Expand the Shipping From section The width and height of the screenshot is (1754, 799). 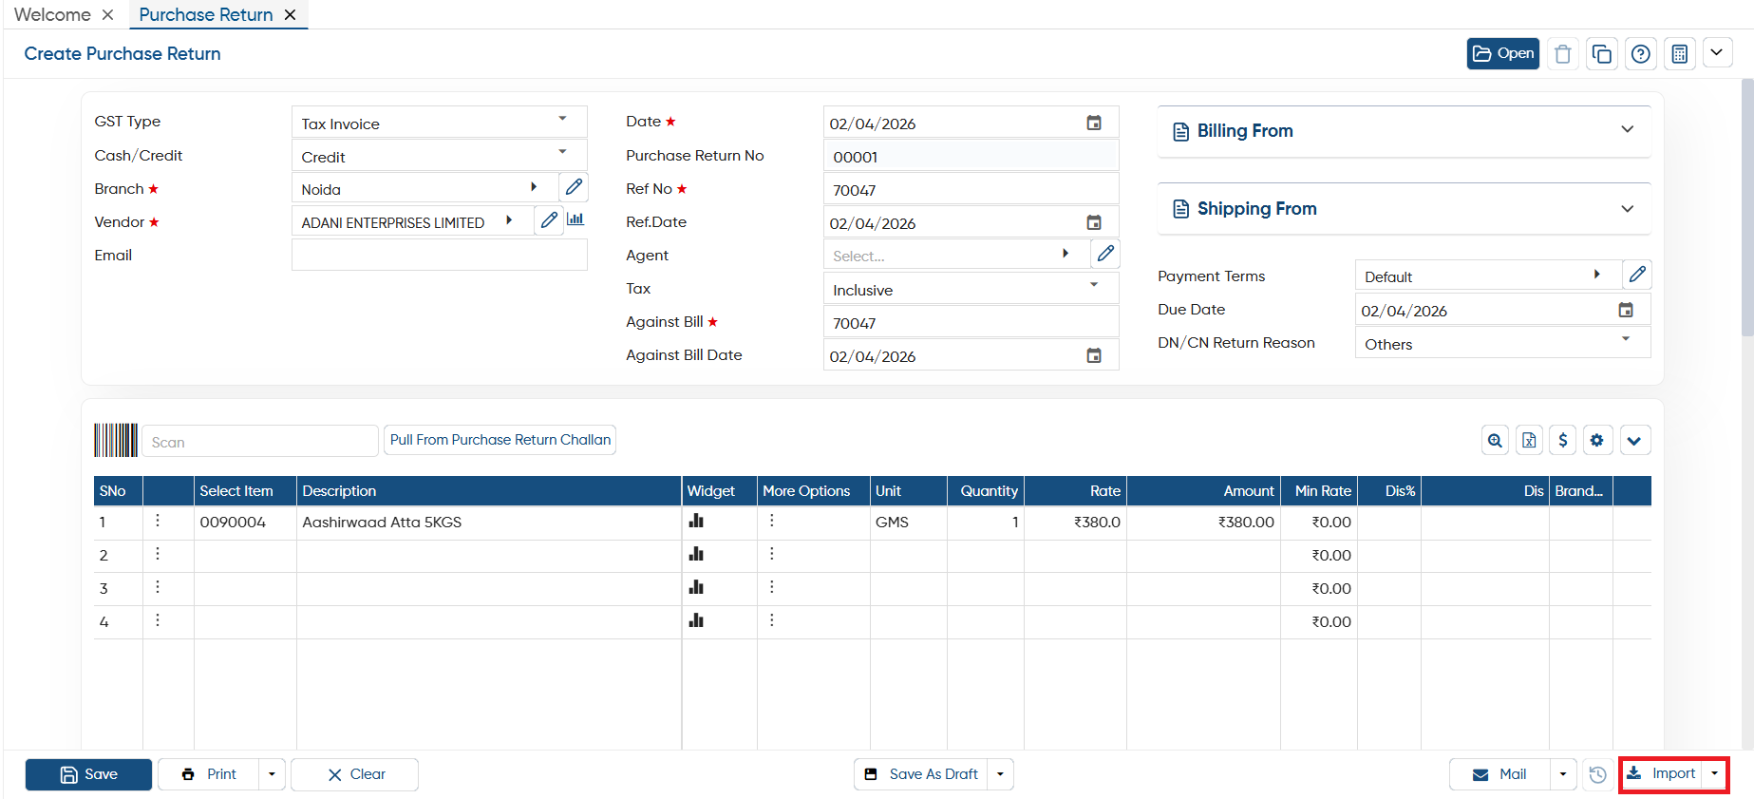tap(1404, 209)
